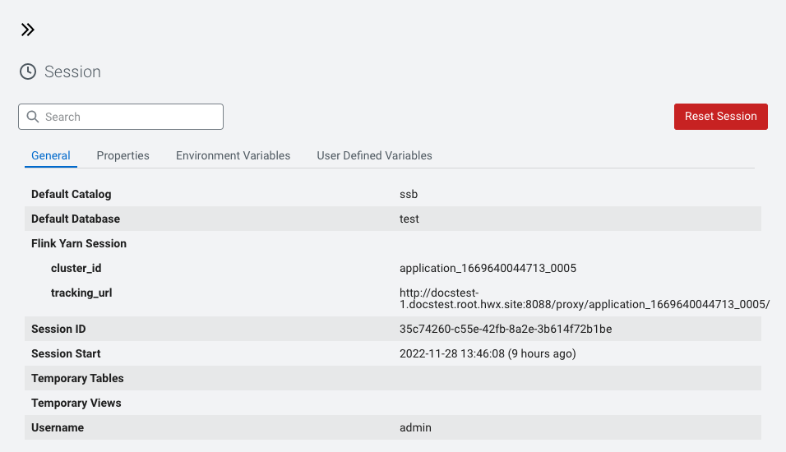Focus the Search input field

coord(132,117)
